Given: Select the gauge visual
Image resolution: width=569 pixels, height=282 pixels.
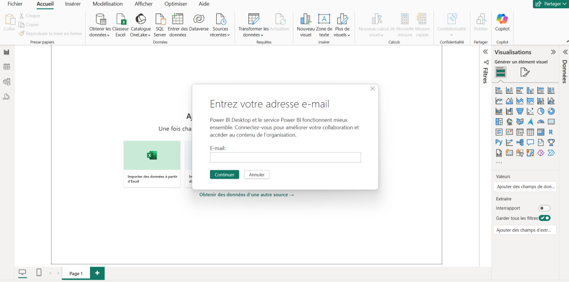Looking at the screenshot, I should [541, 122].
